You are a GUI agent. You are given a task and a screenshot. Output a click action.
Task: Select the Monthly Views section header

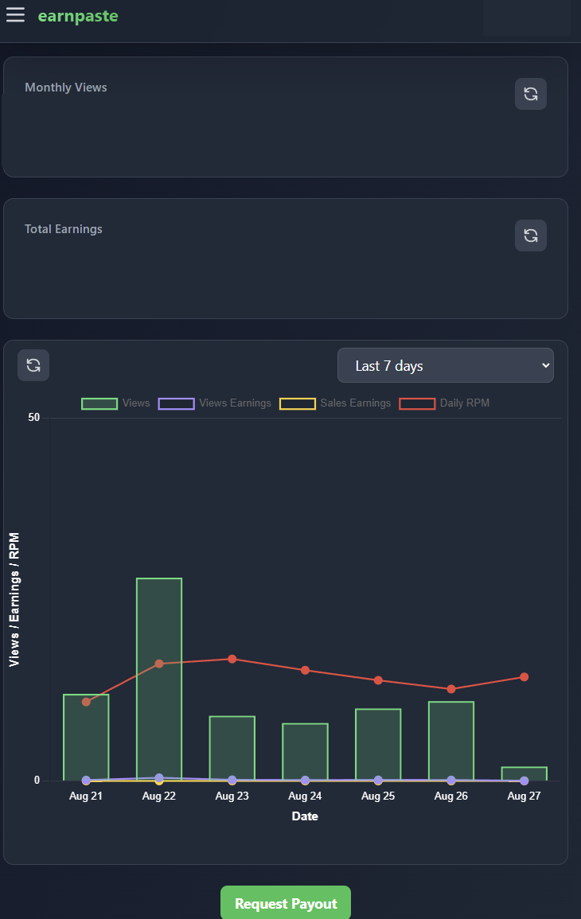66,87
